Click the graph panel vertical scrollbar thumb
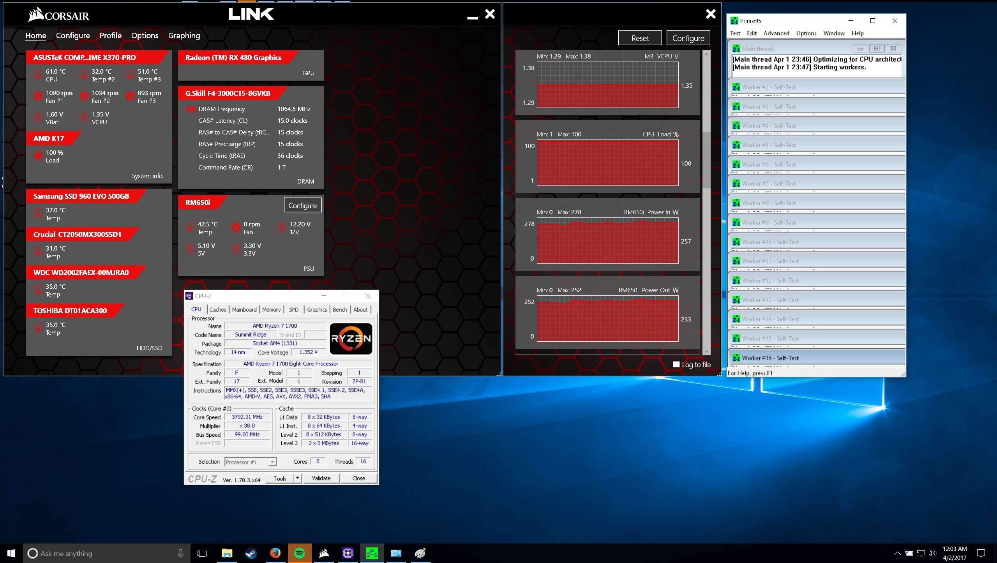Image resolution: width=997 pixels, height=563 pixels. [x=706, y=160]
